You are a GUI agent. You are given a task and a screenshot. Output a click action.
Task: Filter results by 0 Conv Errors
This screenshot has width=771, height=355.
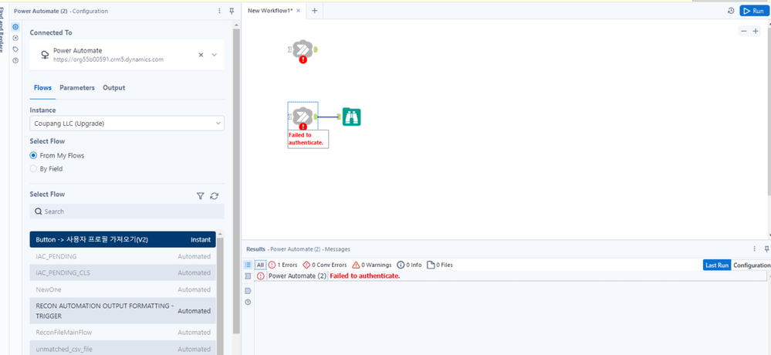[324, 265]
